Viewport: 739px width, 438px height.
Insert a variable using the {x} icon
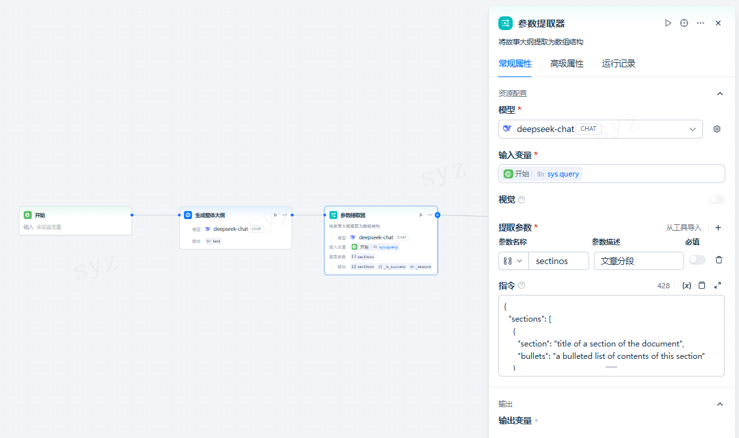(x=687, y=285)
